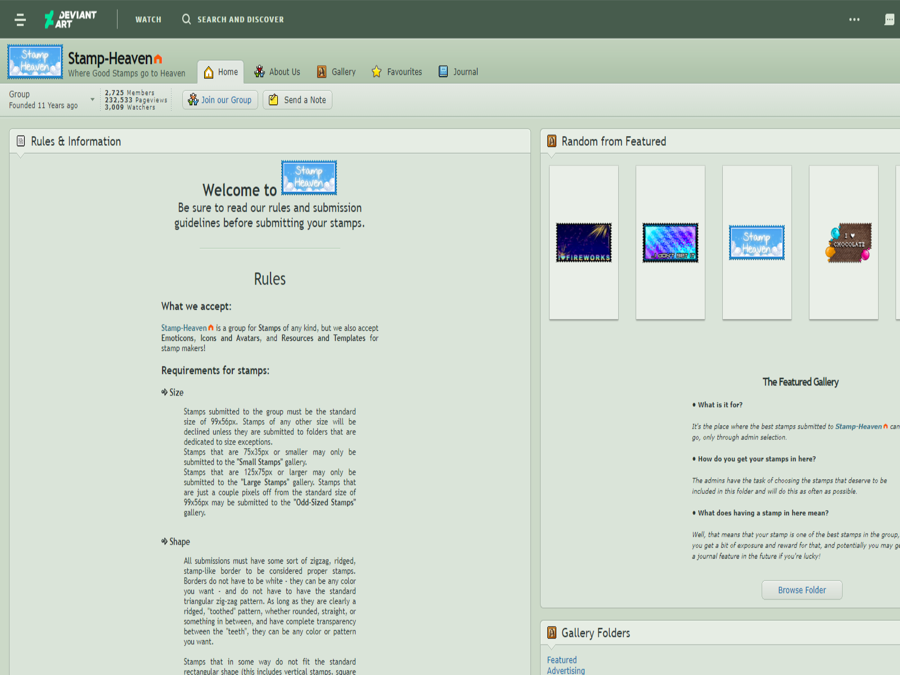Click 'How do you get your stamps in here?'

[757, 459]
